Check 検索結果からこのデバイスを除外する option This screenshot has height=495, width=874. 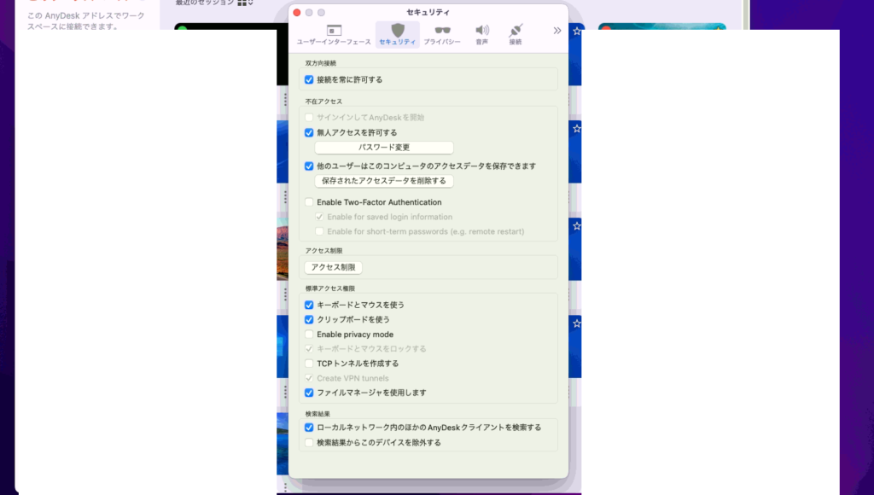pos(309,443)
